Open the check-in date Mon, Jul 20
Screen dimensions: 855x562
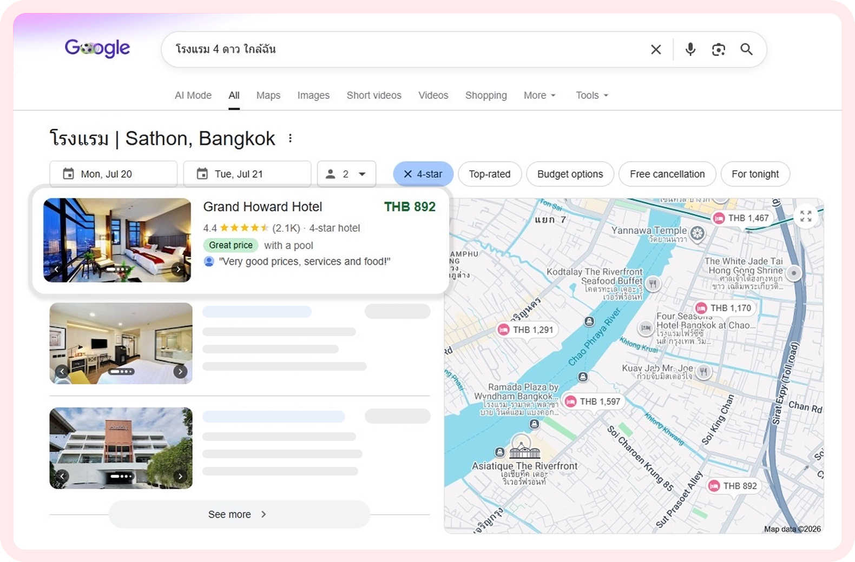113,174
